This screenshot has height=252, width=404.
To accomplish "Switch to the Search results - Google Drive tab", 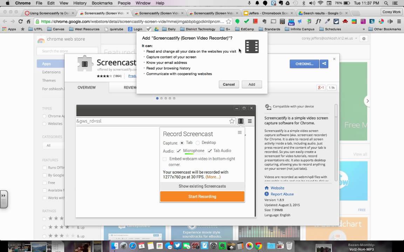I will [323, 13].
